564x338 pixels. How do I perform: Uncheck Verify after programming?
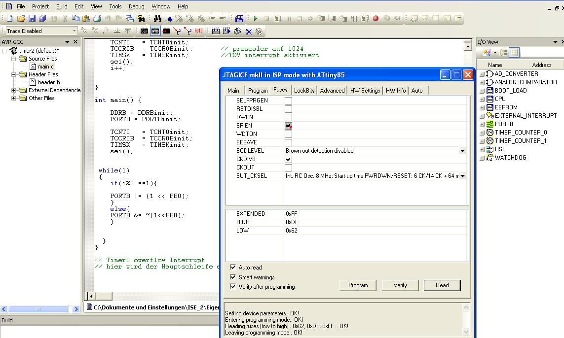(233, 286)
